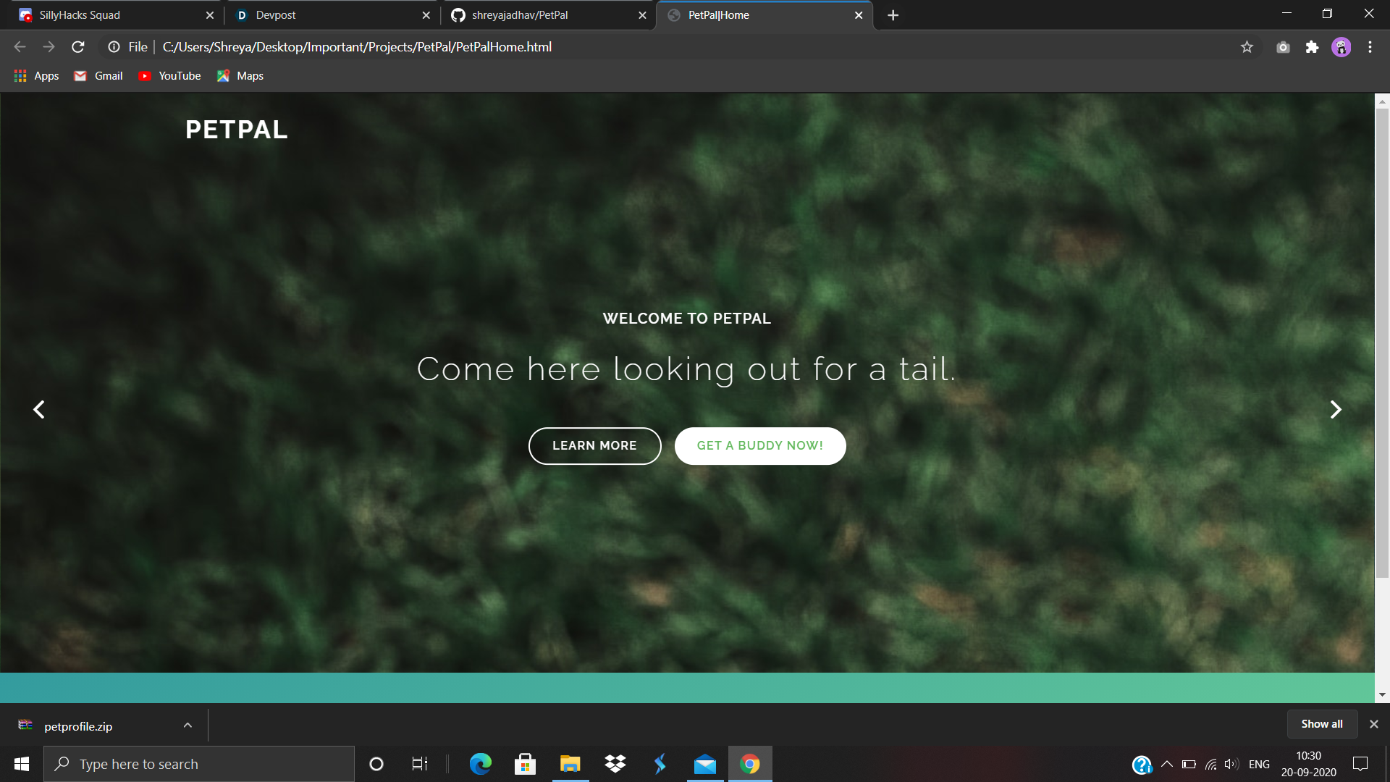Show hidden system tray icons

click(x=1167, y=764)
